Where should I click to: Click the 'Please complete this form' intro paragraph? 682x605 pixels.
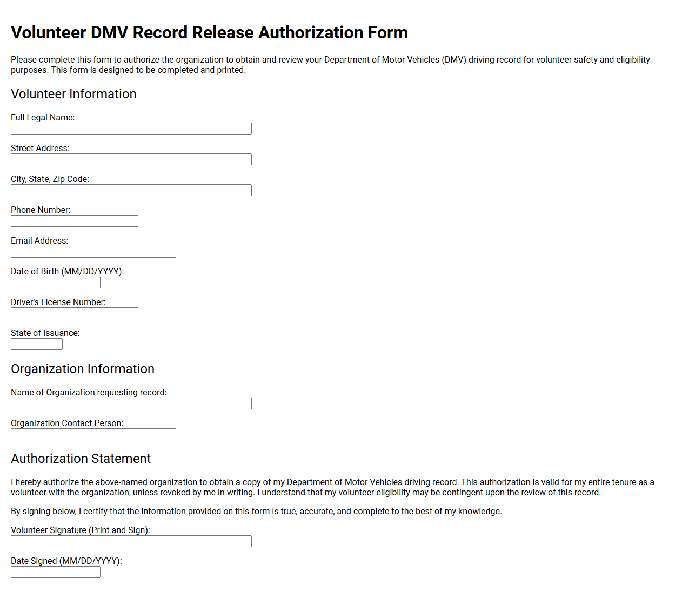point(330,65)
